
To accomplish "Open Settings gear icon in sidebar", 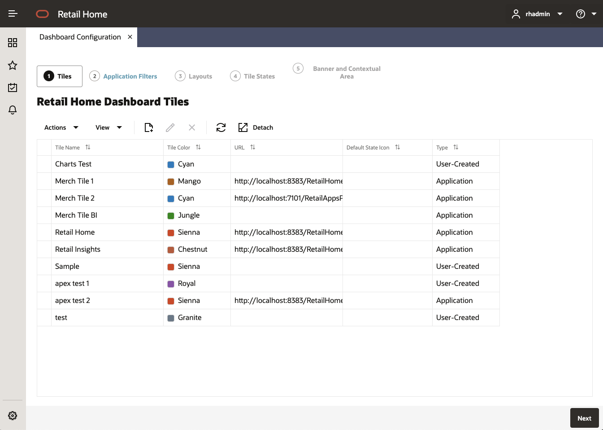I will [x=13, y=416].
